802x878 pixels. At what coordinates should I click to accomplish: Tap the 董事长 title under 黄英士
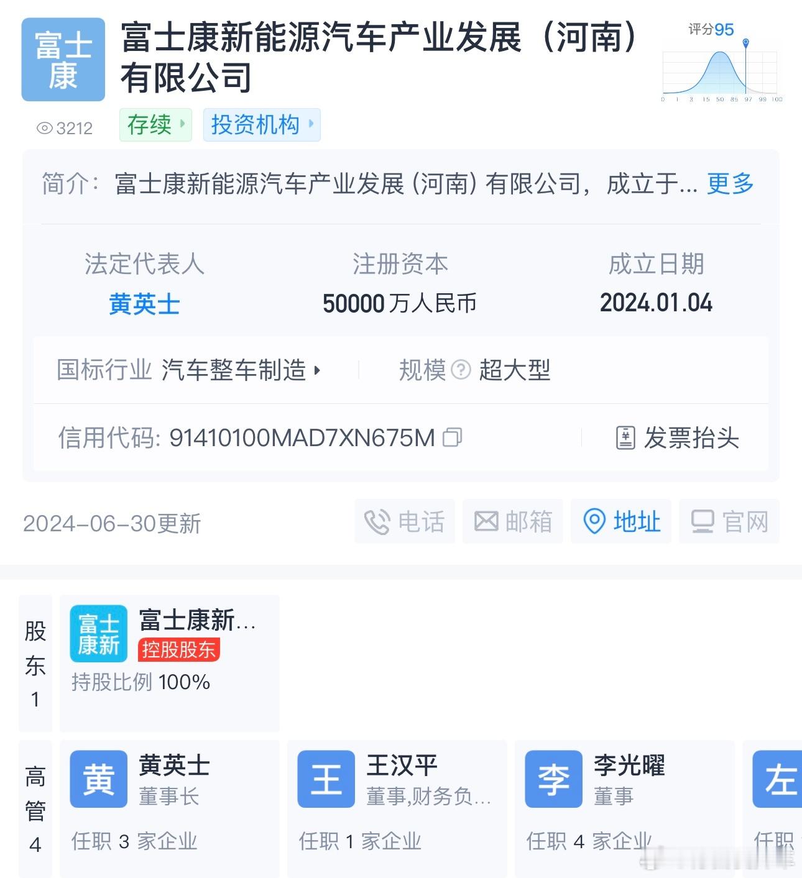pos(169,796)
